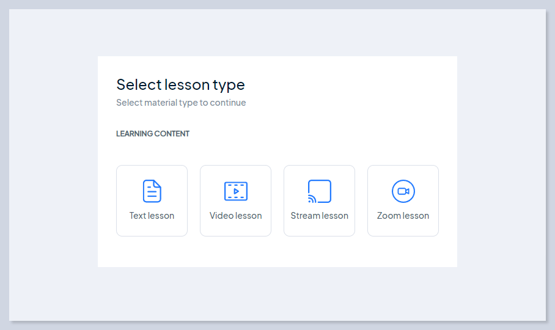The image size is (555, 330).
Task: Click the "Select material type to continue" subtitle
Action: pyautogui.click(x=181, y=103)
